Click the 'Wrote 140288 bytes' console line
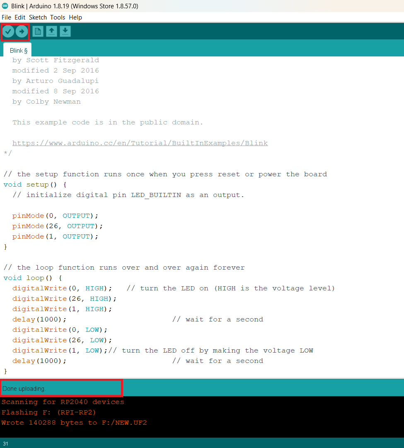404x448 pixels. [74, 423]
